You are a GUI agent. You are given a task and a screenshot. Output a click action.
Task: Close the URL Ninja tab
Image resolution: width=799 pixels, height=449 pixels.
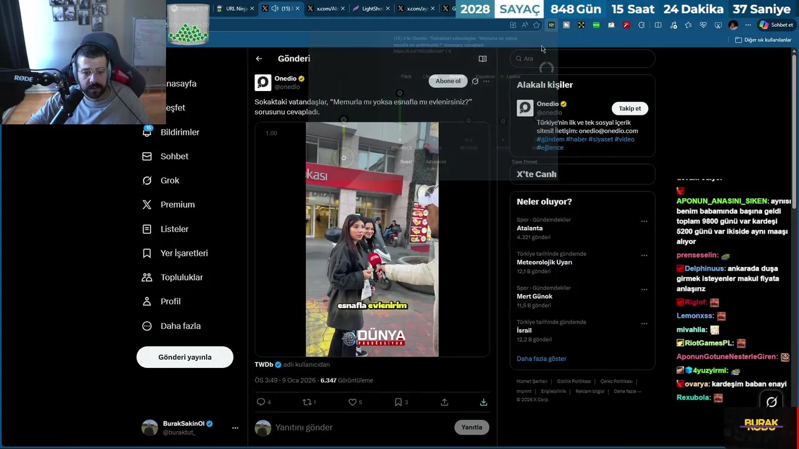pyautogui.click(x=252, y=9)
